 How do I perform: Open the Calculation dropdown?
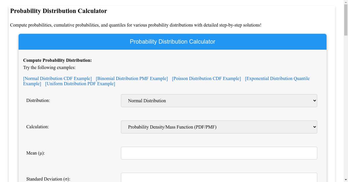pos(219,127)
